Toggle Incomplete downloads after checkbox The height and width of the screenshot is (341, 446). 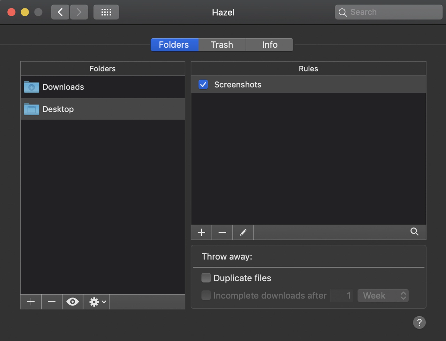pyautogui.click(x=206, y=295)
